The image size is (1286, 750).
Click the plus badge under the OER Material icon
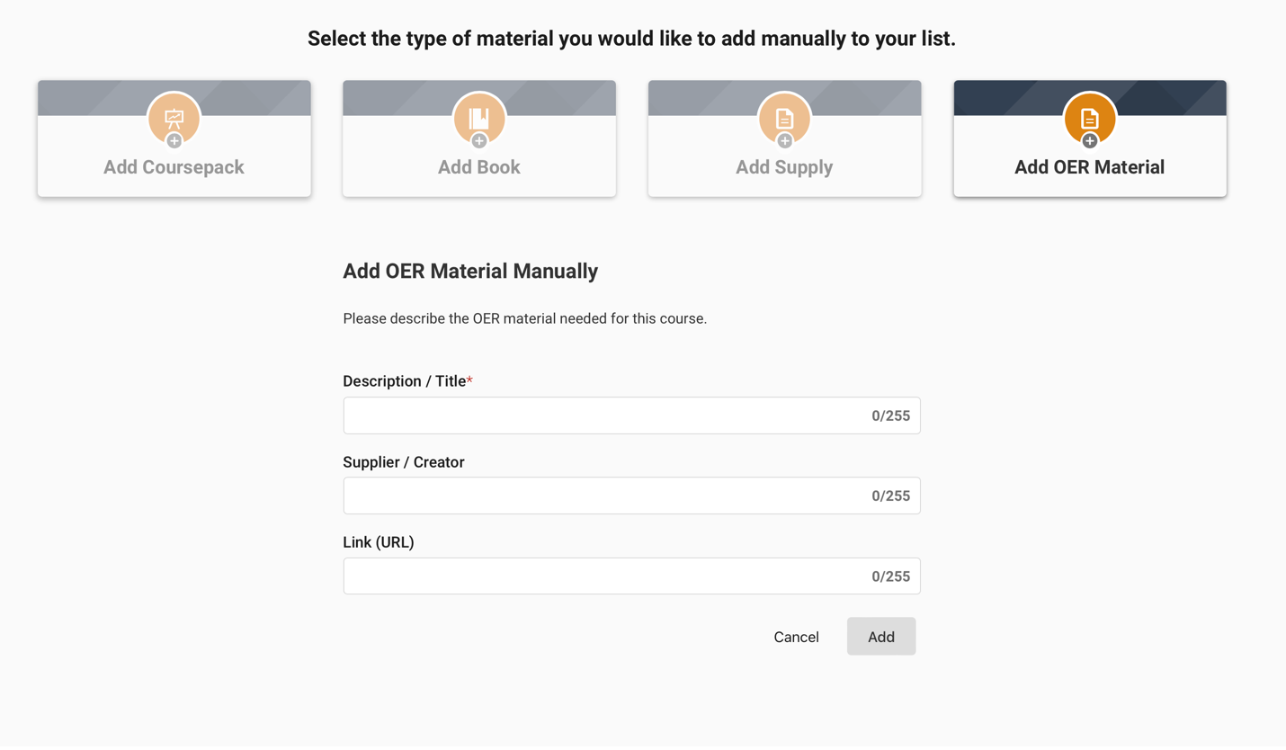tap(1090, 141)
